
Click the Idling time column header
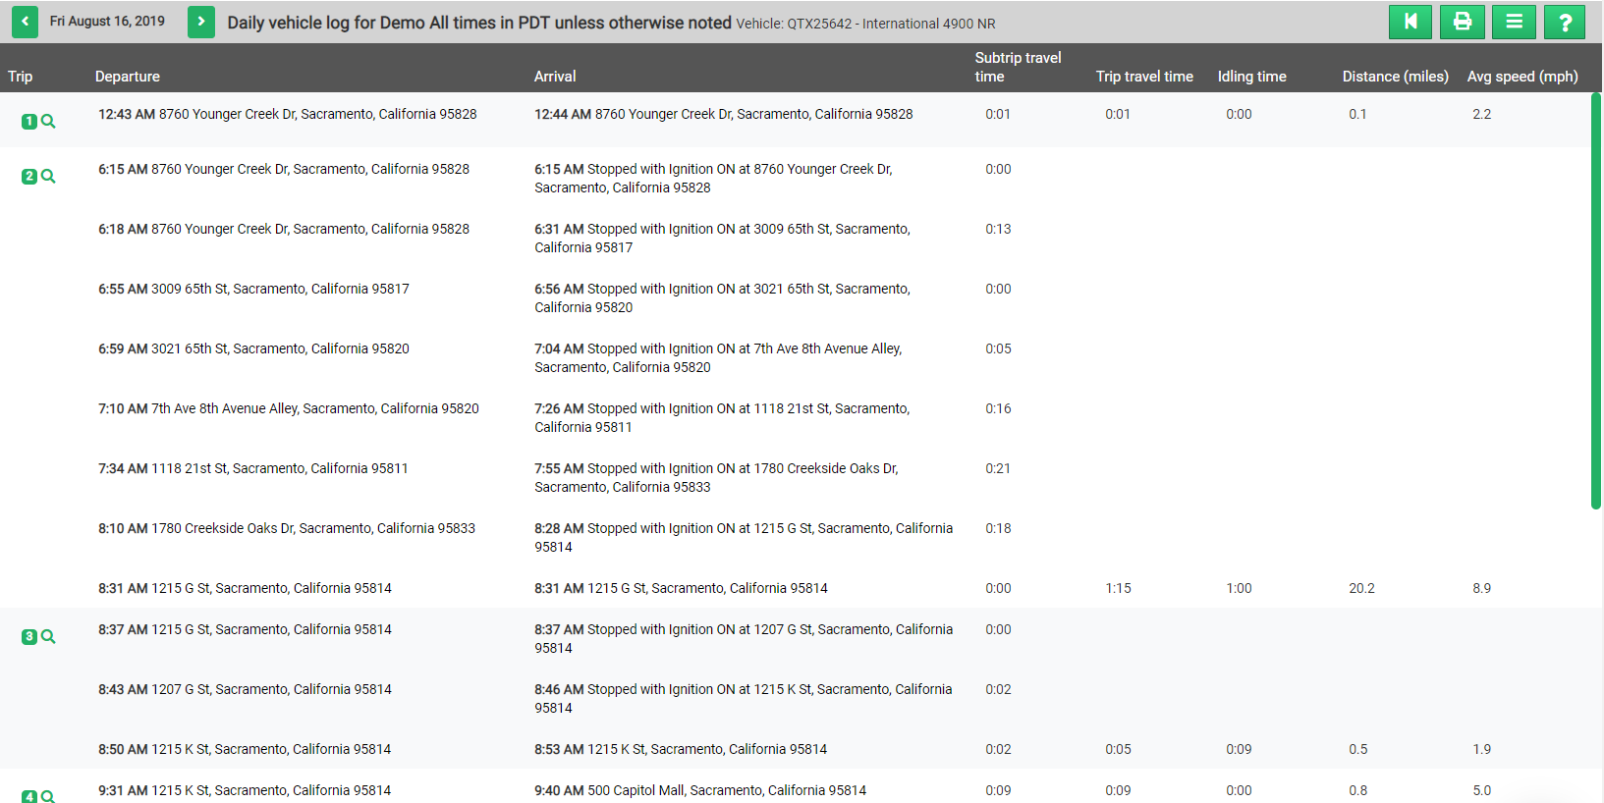tap(1251, 77)
